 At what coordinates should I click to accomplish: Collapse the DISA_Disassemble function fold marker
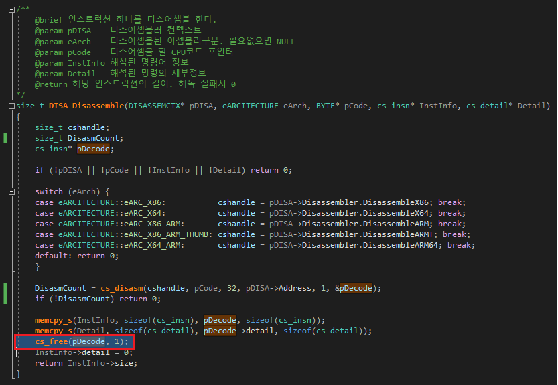tap(11, 106)
